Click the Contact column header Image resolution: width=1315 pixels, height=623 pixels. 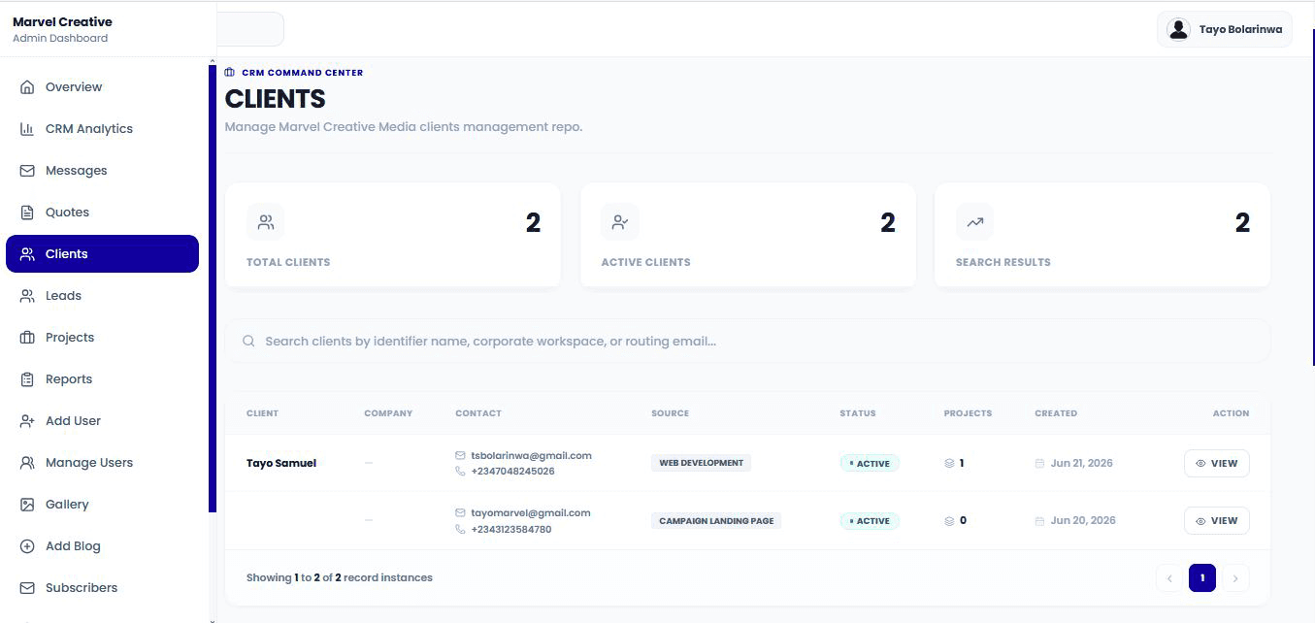click(x=478, y=413)
